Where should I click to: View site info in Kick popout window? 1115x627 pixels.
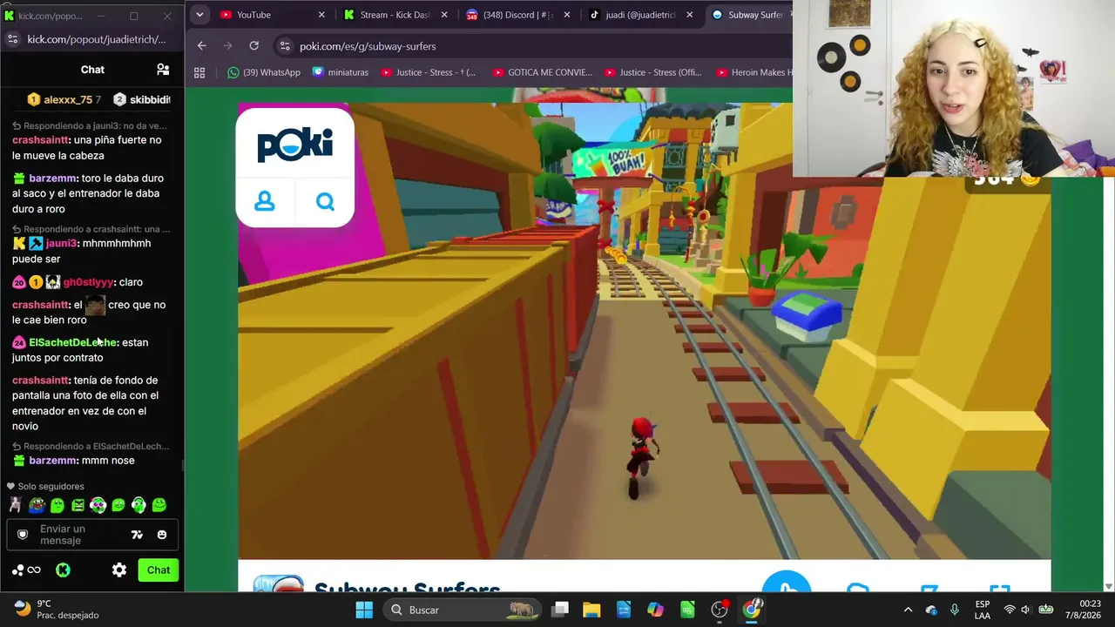[x=12, y=39]
